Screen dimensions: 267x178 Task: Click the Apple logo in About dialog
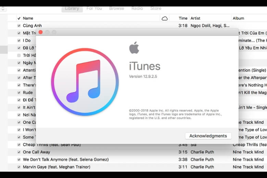coord(134,48)
